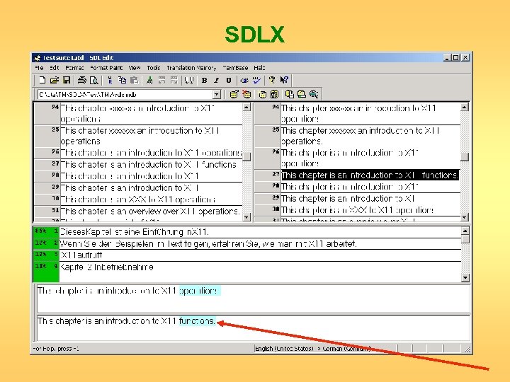
Task: Click the left pane scrollbar thumb
Action: pyautogui.click(x=246, y=156)
